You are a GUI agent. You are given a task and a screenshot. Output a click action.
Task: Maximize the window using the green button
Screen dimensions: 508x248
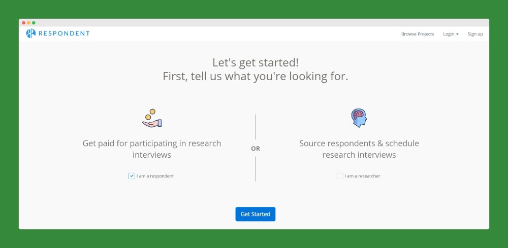34,23
